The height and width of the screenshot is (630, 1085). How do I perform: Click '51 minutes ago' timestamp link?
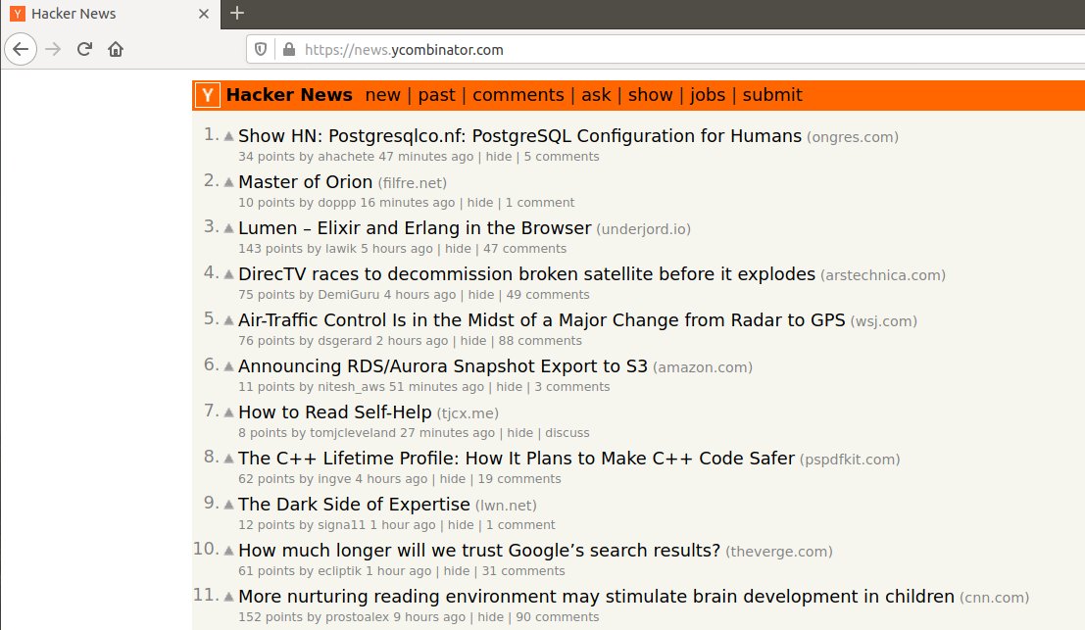point(436,387)
